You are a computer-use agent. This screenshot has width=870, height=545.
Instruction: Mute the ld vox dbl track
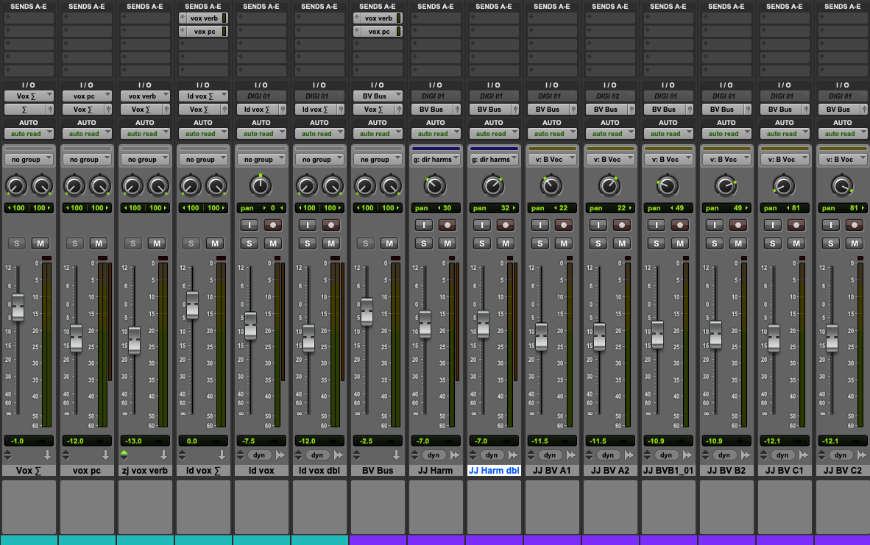point(330,243)
